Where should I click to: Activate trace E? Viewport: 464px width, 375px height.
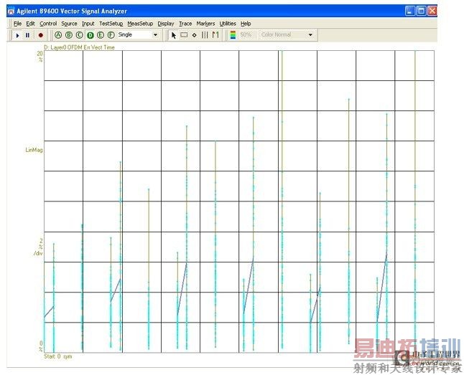[101, 35]
